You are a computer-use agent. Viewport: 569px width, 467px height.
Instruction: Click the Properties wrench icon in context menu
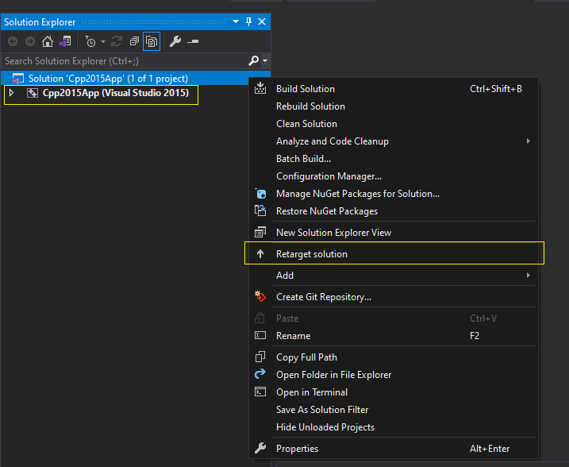pyautogui.click(x=260, y=448)
